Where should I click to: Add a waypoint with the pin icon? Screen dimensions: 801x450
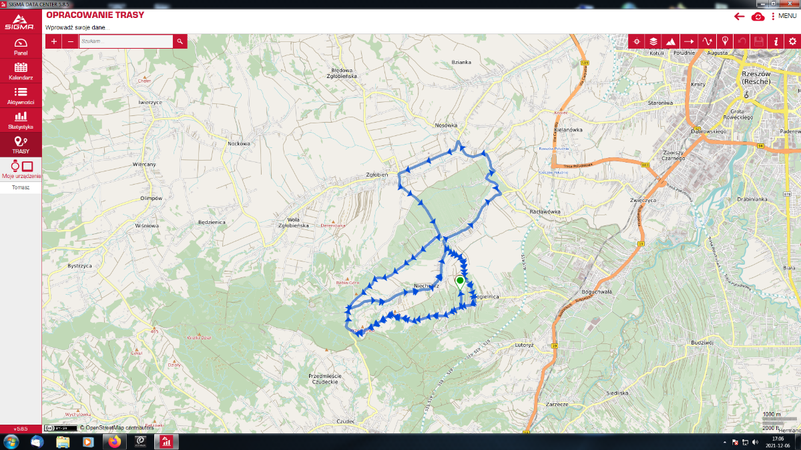coord(724,41)
